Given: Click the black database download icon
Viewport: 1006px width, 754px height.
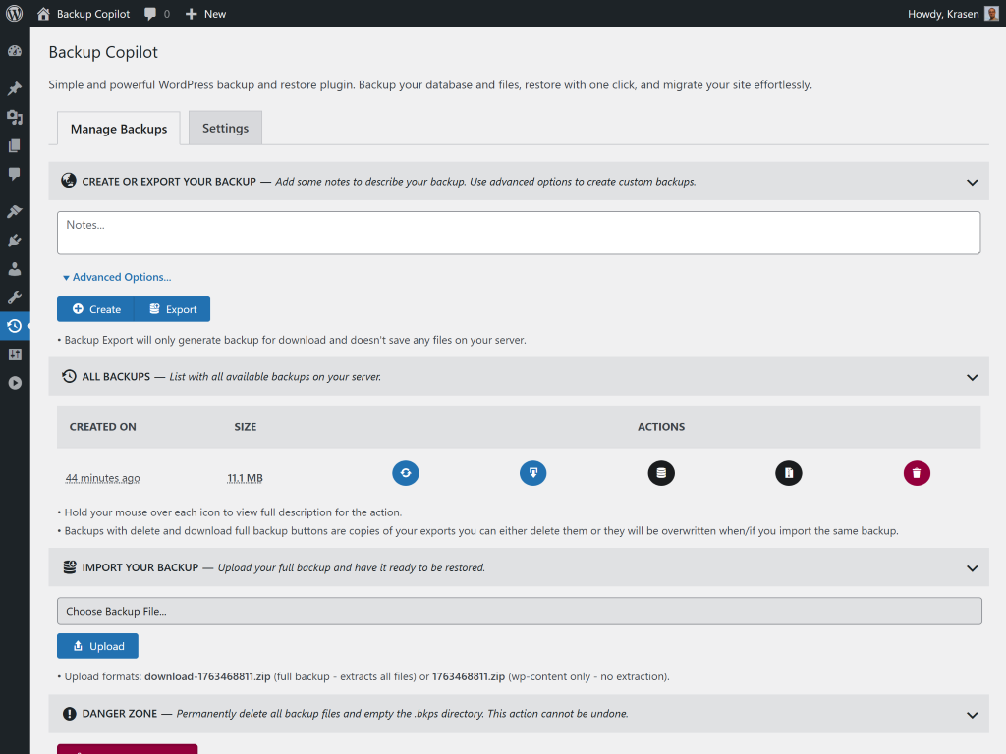Looking at the screenshot, I should tap(661, 473).
